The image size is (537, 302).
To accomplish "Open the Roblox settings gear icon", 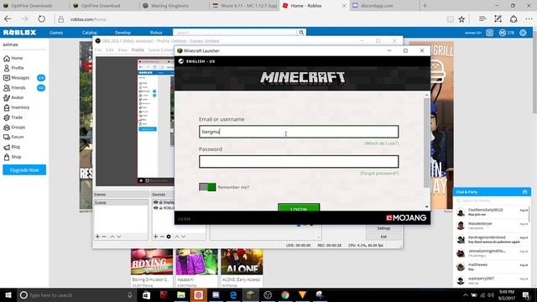I will 523,33.
